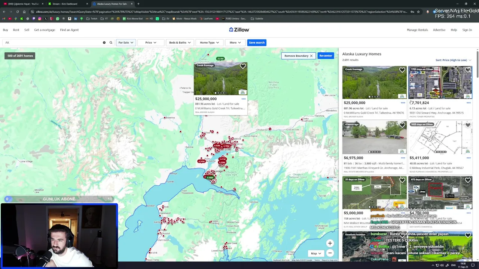The width and height of the screenshot is (479, 269).
Task: Expand the Home Type filter
Action: 209,43
